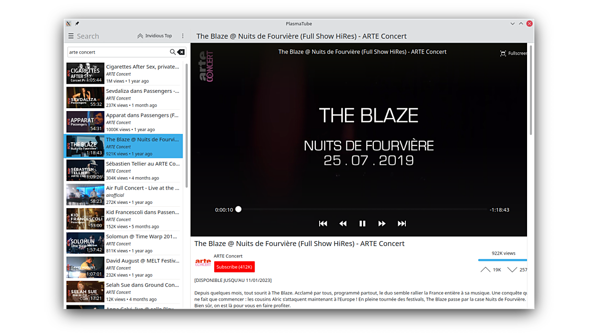Skip to the previous track
598x336 pixels.
[x=323, y=224]
